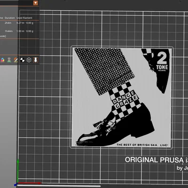Image resolution: width=188 pixels, height=188 pixels.
Task: Toggle the center of gravity icon
Action: [x=23, y=60]
